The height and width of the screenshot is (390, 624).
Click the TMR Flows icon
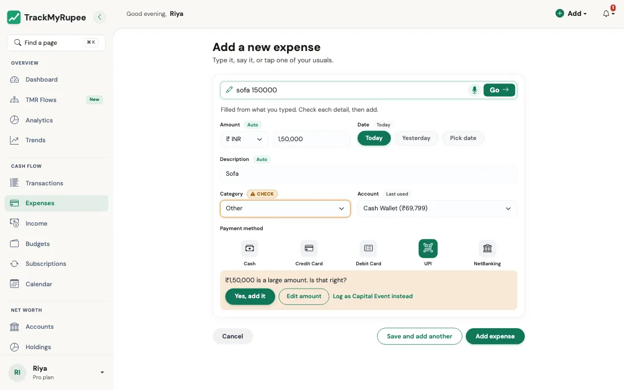click(14, 100)
